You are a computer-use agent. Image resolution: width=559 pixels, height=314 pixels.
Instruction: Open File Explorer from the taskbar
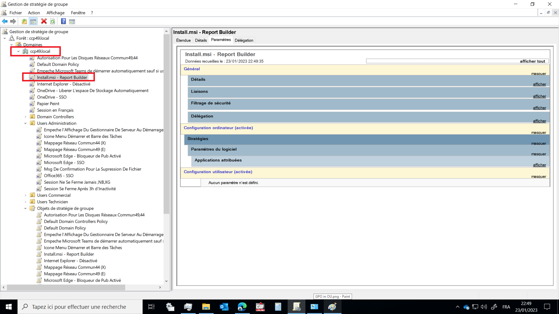coord(206,307)
